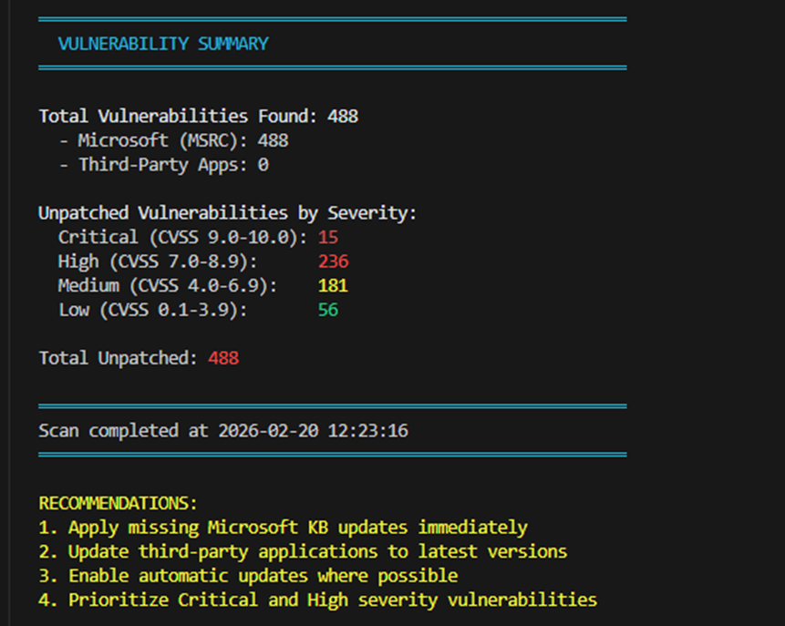Click the Medium (CVSS 4.0-6.9) label
The image size is (785, 626).
point(168,286)
